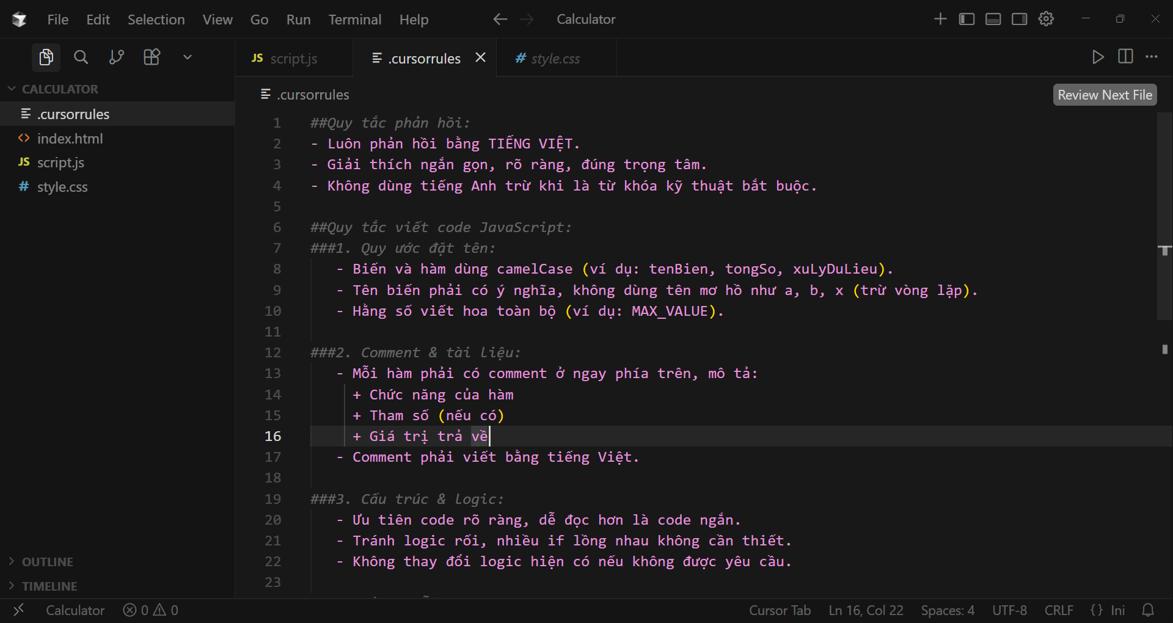This screenshot has height=623, width=1173.
Task: Toggle the bottom panel visibility
Action: [x=993, y=19]
